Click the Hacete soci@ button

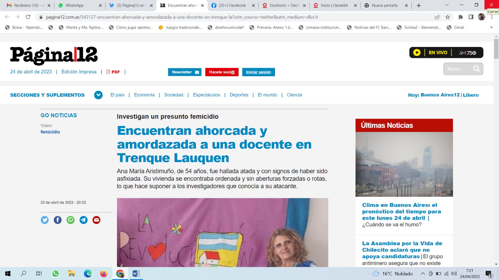(222, 72)
